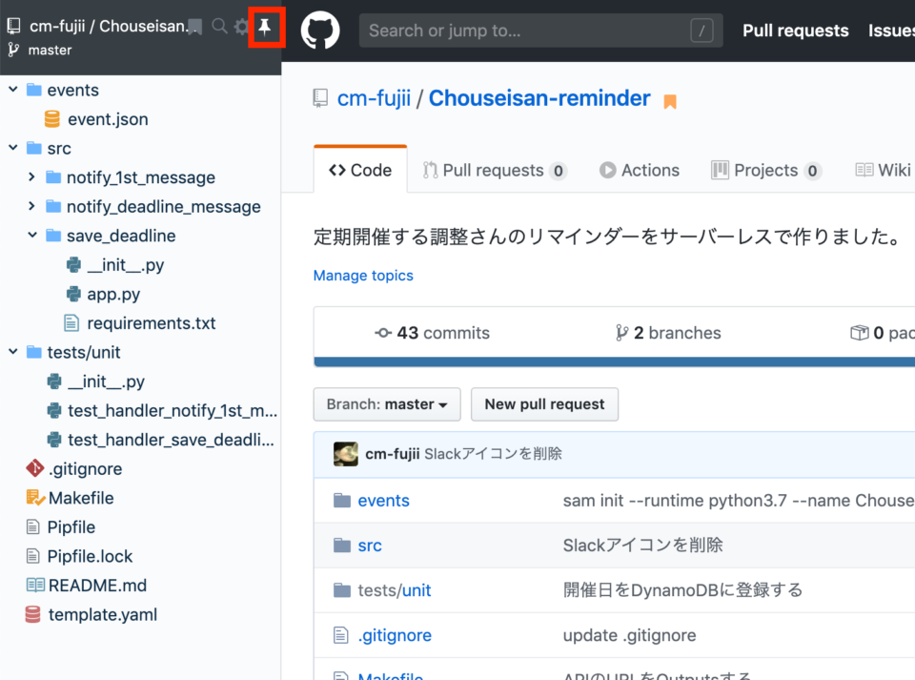
Task: Switch to the Actions tab
Action: pos(640,170)
